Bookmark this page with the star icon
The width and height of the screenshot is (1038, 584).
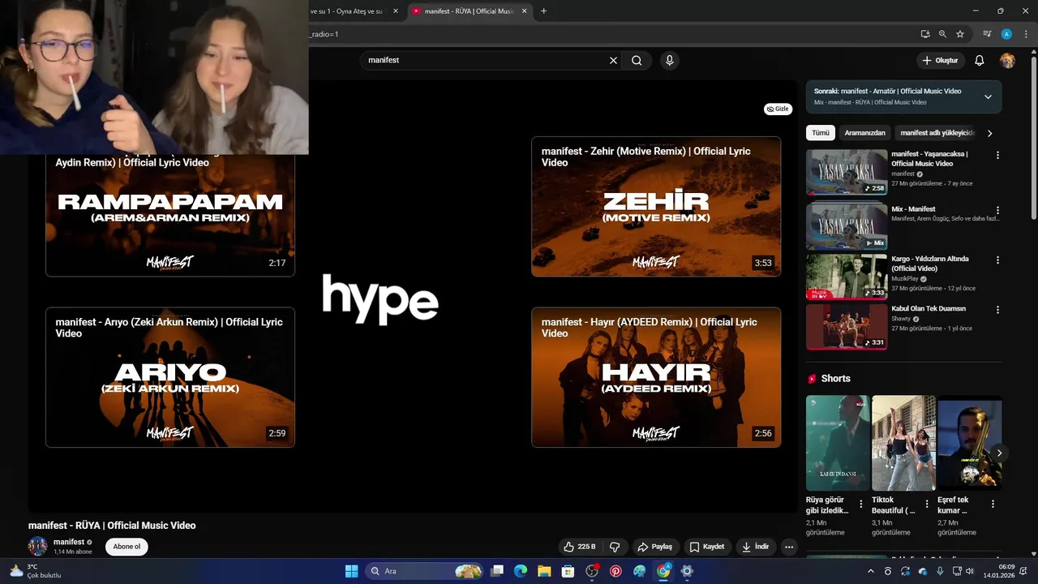coord(960,34)
